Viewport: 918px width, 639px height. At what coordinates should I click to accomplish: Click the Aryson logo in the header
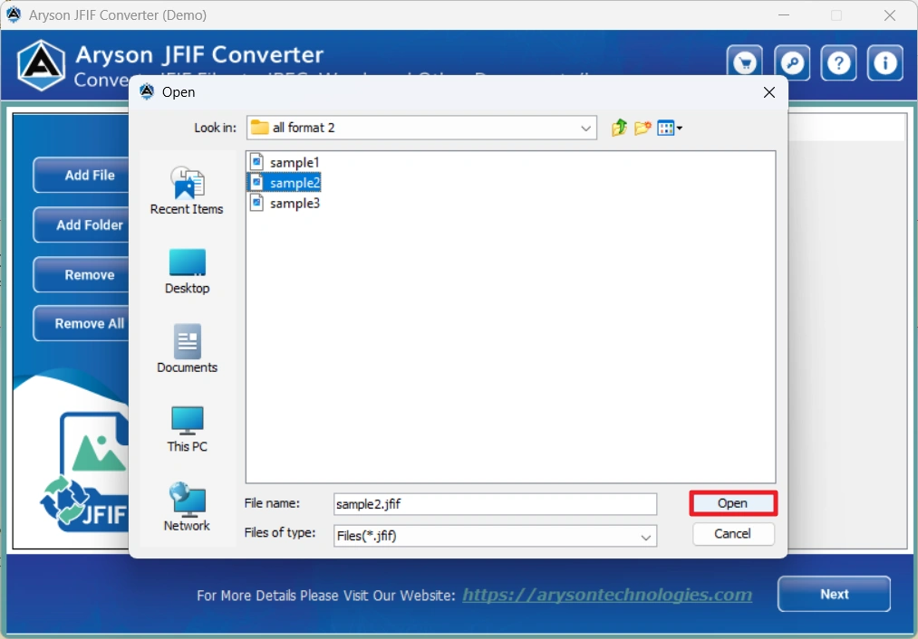click(x=41, y=65)
